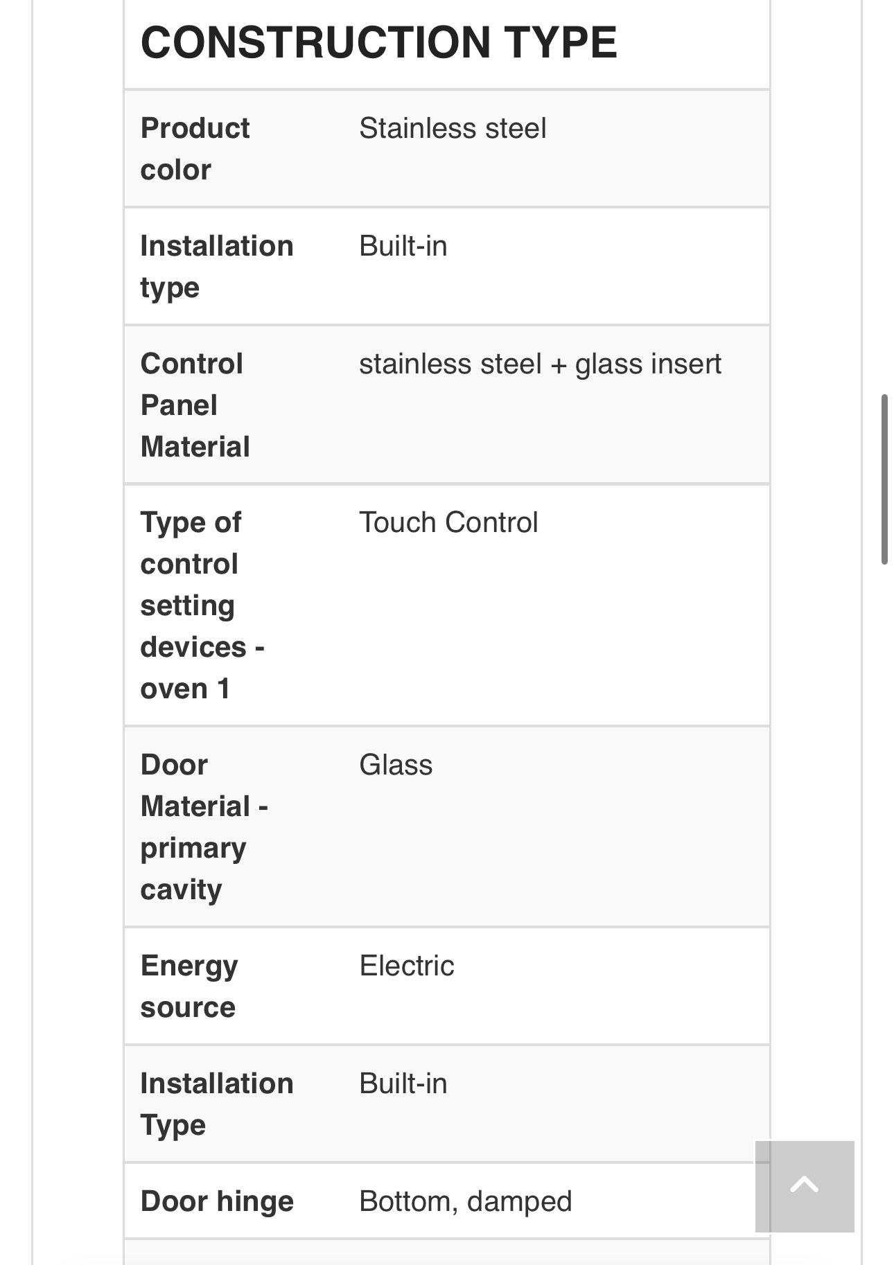Select the Stainless steel product color value
894x1265 pixels.
pos(453,129)
